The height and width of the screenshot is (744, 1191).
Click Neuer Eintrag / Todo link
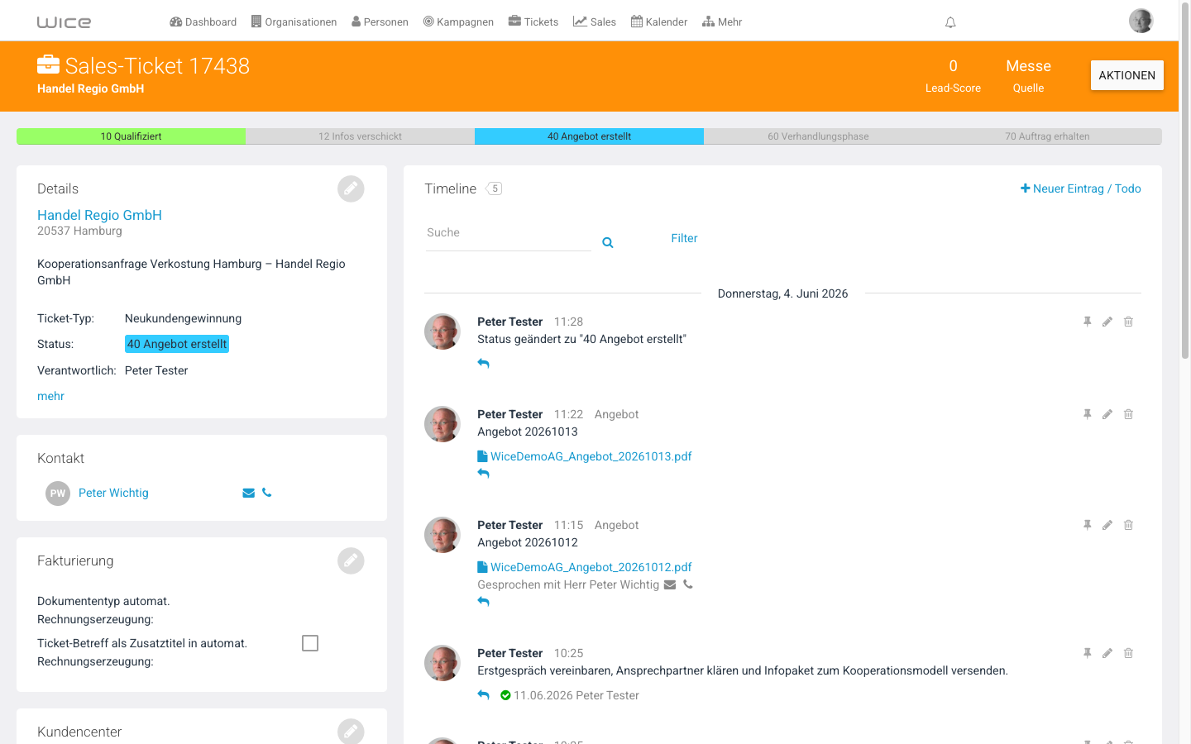pyautogui.click(x=1080, y=188)
